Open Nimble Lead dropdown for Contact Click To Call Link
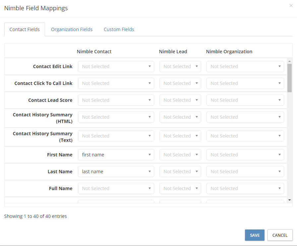Image resolution: width=297 pixels, height=246 pixels. click(180, 83)
